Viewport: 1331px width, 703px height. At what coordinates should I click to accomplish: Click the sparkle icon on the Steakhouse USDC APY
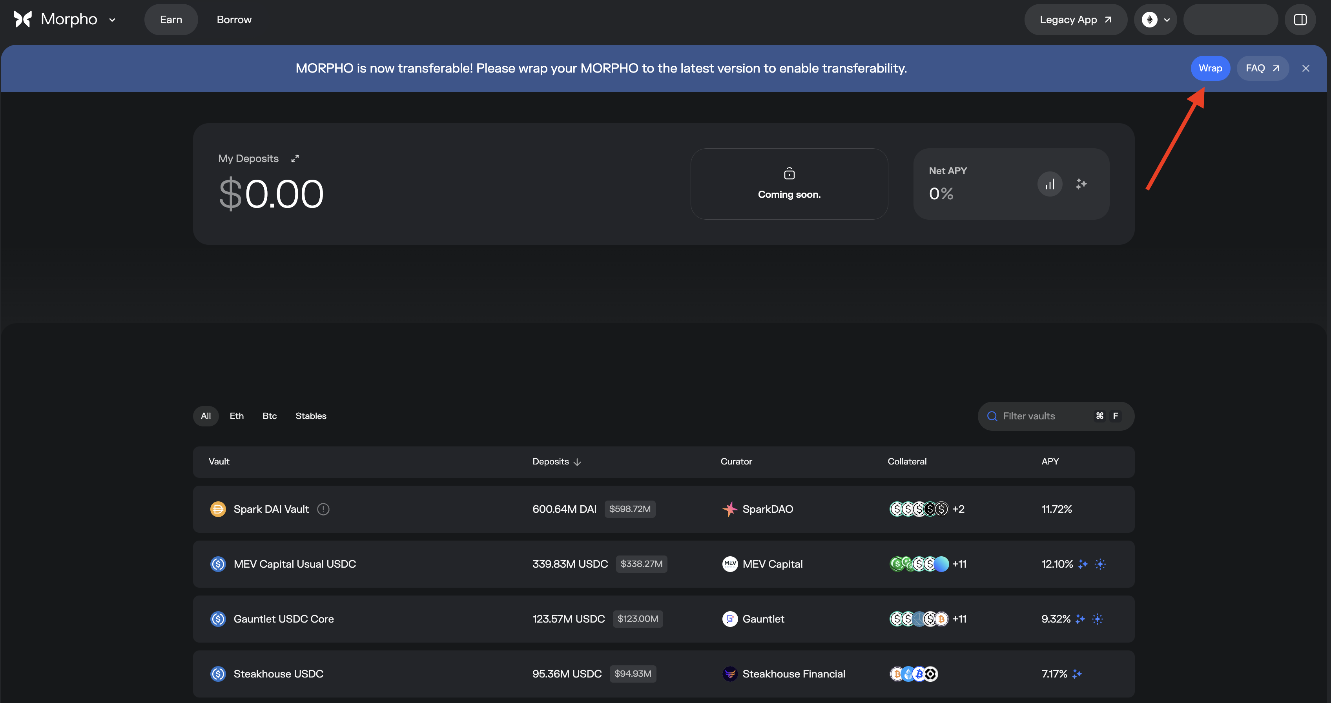1077,674
